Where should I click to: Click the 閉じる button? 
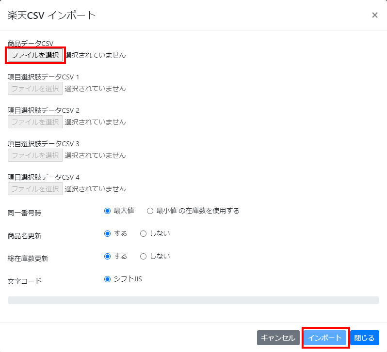365,337
